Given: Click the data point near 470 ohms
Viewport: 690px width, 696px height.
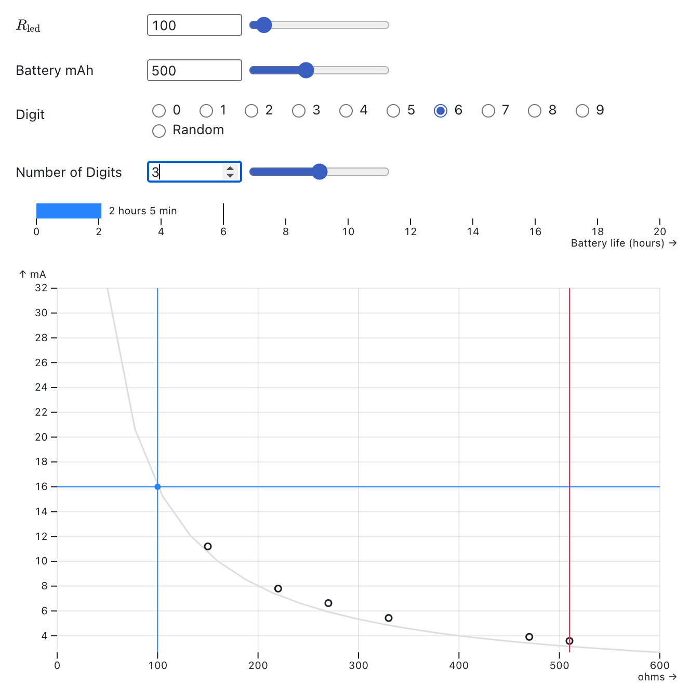Looking at the screenshot, I should click(529, 637).
